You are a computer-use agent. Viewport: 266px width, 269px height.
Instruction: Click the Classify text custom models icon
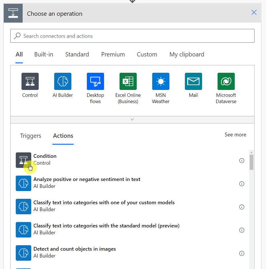click(24, 206)
